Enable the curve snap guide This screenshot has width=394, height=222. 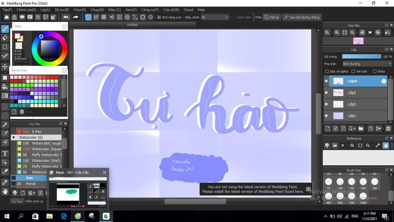(135, 17)
